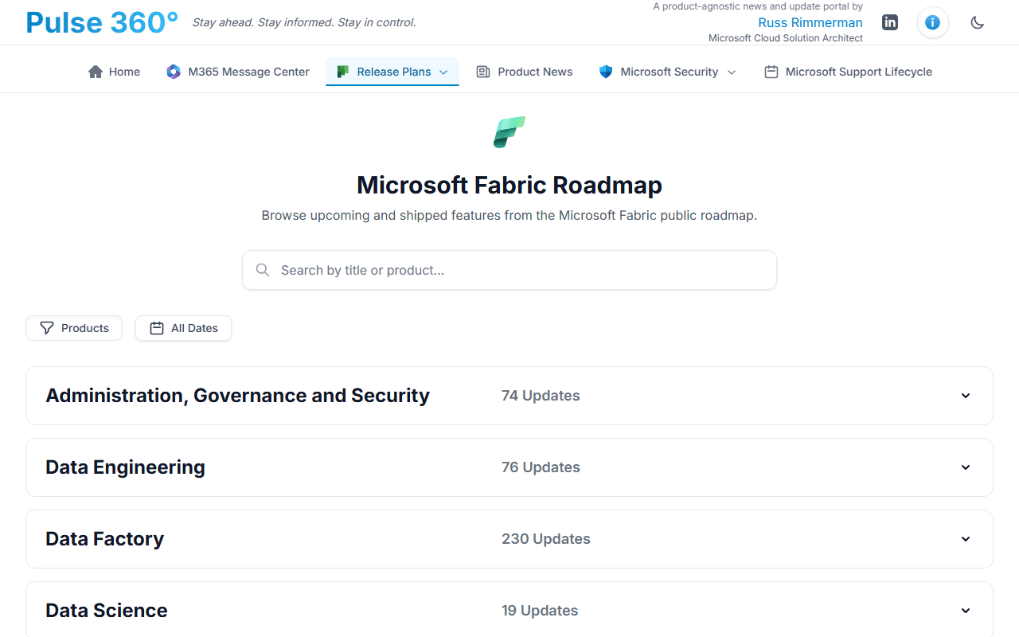This screenshot has width=1019, height=637.
Task: Click the search magnifier icon
Action: [x=263, y=270]
